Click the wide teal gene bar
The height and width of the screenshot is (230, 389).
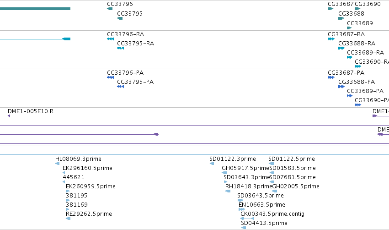(x=35, y=9)
